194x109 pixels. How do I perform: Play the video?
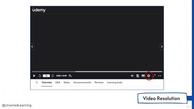(34, 76)
